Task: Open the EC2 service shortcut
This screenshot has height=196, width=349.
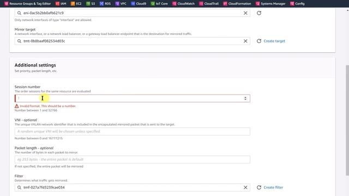Action: pos(76,4)
